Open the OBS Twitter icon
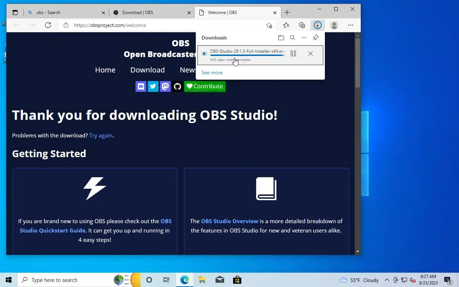 click(x=153, y=86)
